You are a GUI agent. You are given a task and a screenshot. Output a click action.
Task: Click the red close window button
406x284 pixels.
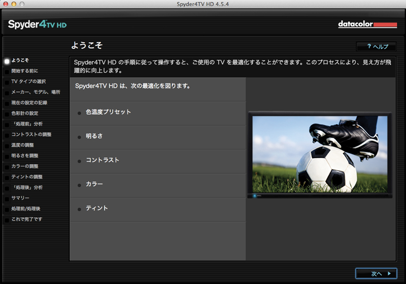point(6,4)
